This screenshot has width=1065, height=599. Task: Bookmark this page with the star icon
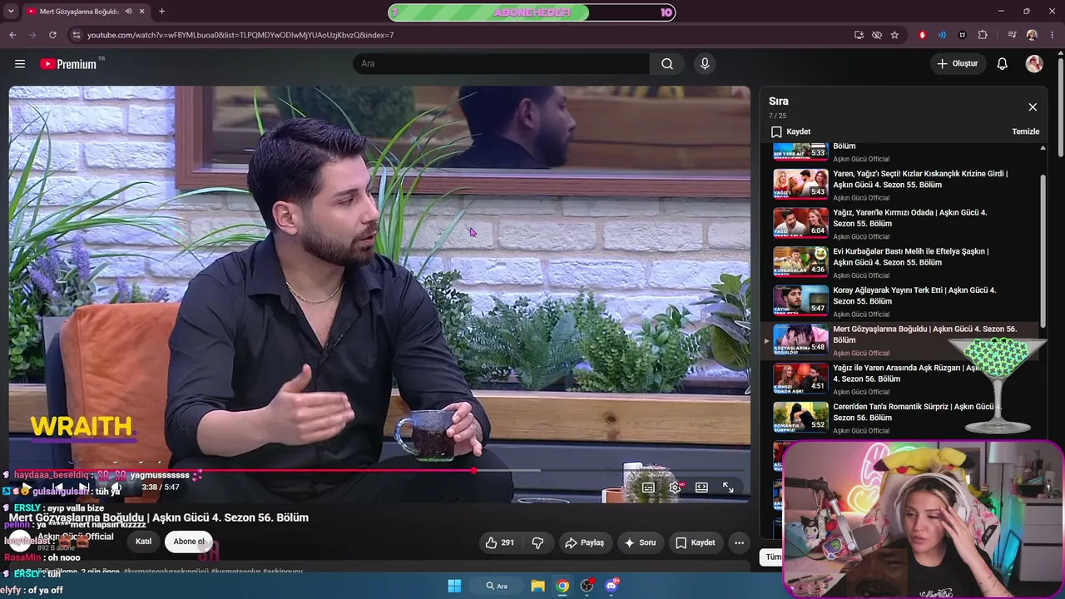[x=894, y=35]
